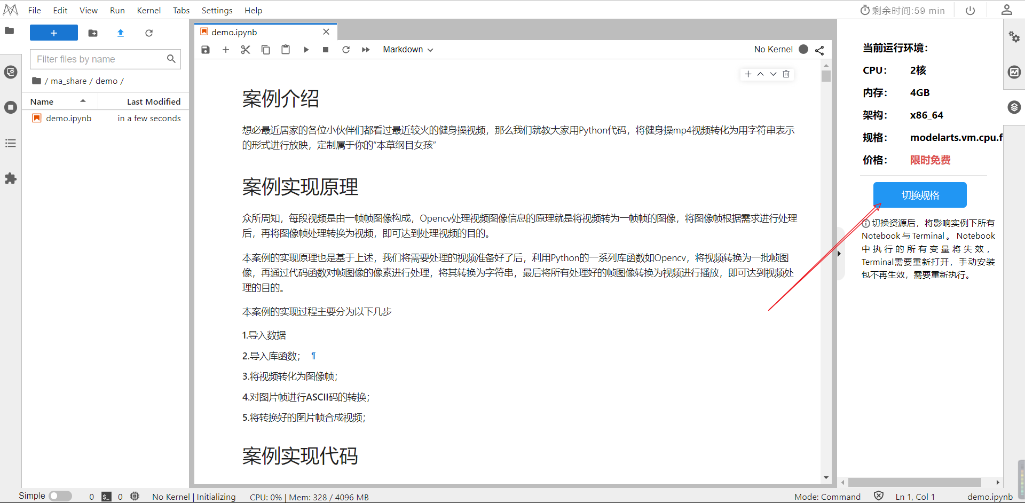
Task: Click the notebook scrollbar down arrow
Action: pyautogui.click(x=826, y=478)
